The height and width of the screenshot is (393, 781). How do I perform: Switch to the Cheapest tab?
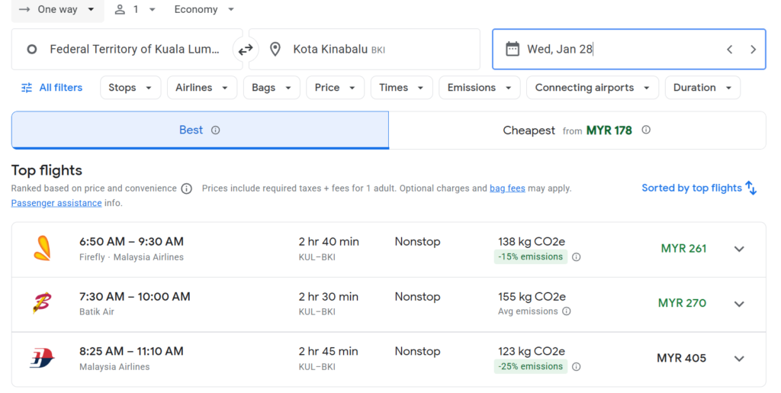[577, 130]
